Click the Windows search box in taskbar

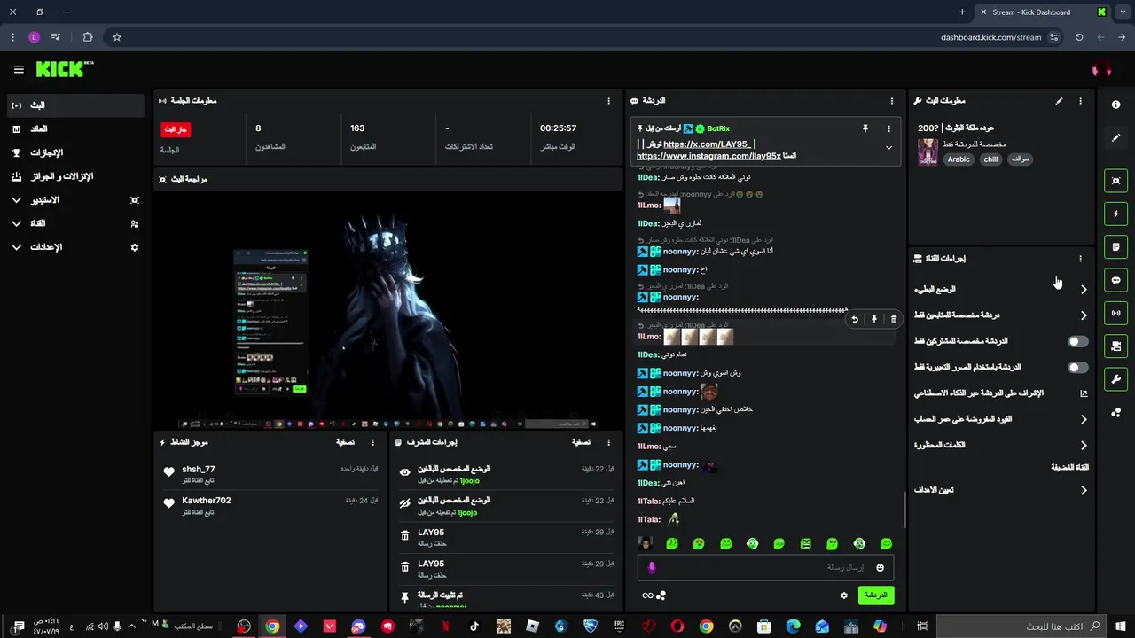click(x=1020, y=626)
